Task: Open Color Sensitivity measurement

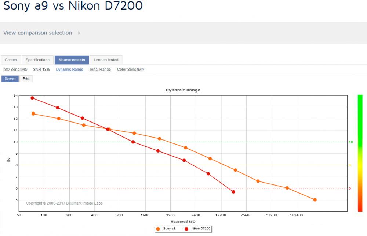Action: point(131,69)
